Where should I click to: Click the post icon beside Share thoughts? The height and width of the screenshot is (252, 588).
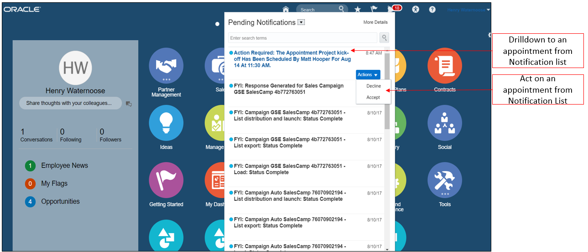point(129,104)
